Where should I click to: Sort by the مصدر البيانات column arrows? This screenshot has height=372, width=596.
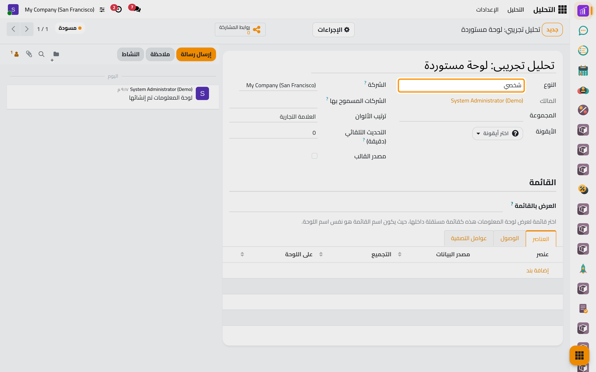400,255
